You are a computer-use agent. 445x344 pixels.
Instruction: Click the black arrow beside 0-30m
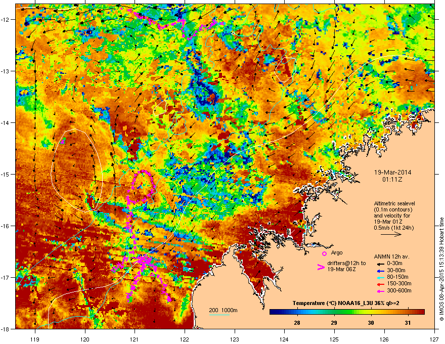point(380,264)
